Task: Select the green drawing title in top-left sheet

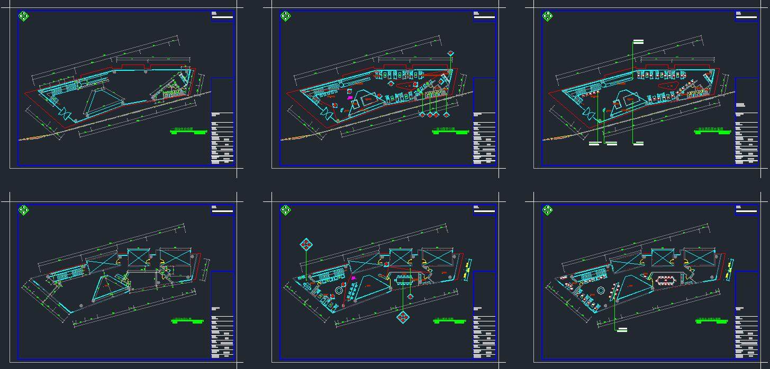Action: pyautogui.click(x=188, y=131)
